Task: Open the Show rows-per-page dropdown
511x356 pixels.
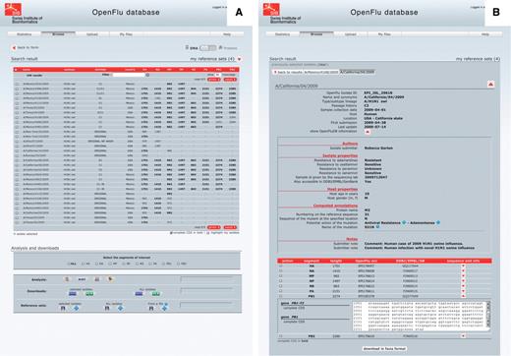Action: pyautogui.click(x=217, y=75)
